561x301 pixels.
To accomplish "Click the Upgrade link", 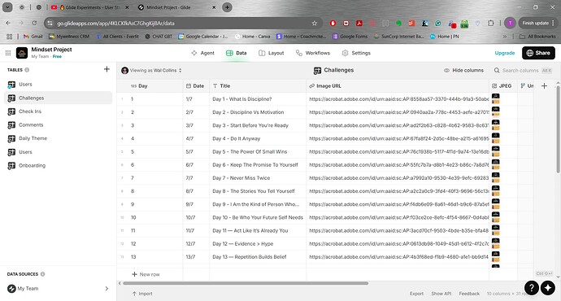I will [x=504, y=53].
